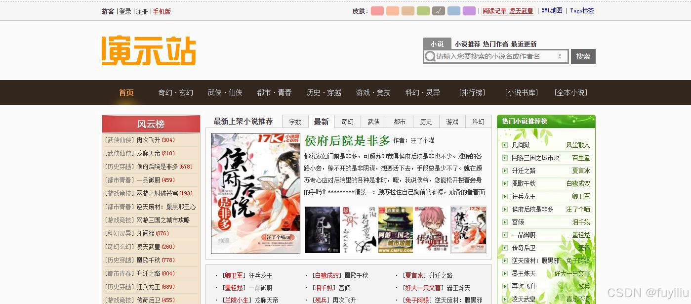Open the site logo 演示站

(x=148, y=50)
